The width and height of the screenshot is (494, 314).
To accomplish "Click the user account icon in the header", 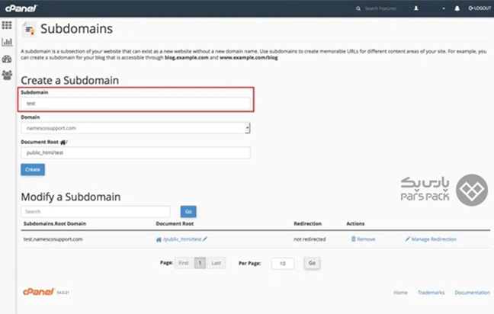I will coord(416,8).
